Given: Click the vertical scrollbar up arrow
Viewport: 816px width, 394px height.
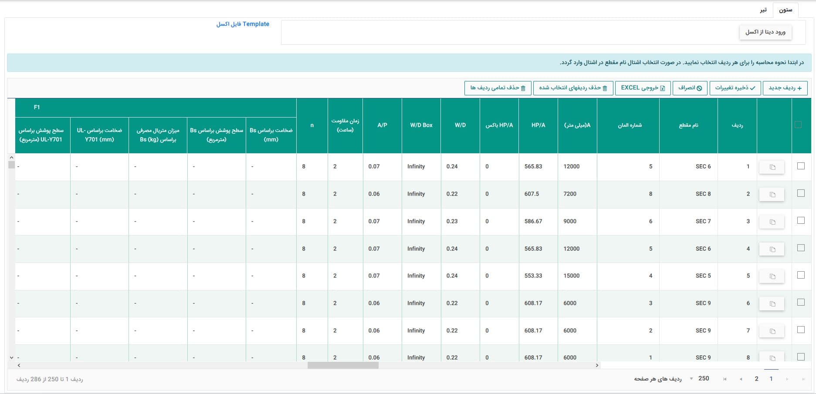Looking at the screenshot, I should pyautogui.click(x=11, y=158).
